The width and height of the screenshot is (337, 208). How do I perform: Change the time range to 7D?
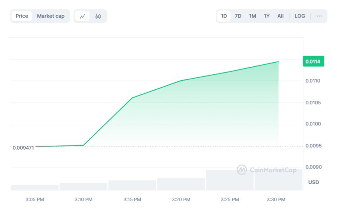coord(238,16)
